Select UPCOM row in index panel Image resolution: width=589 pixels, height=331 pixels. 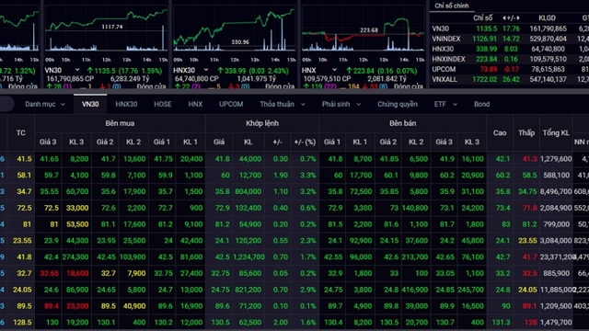pyautogui.click(x=509, y=69)
